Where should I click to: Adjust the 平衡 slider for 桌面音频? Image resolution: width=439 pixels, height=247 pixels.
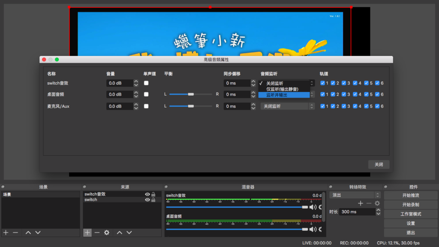(x=190, y=94)
